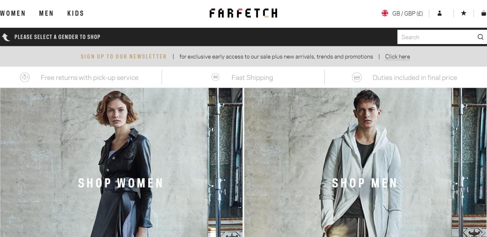Open the shopping bag icon
This screenshot has width=487, height=237.
click(x=484, y=13)
